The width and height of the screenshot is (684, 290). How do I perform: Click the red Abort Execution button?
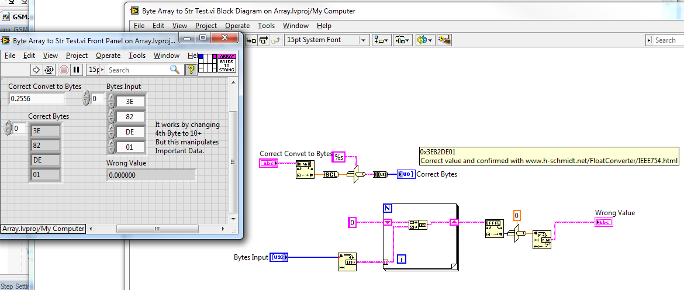point(64,70)
